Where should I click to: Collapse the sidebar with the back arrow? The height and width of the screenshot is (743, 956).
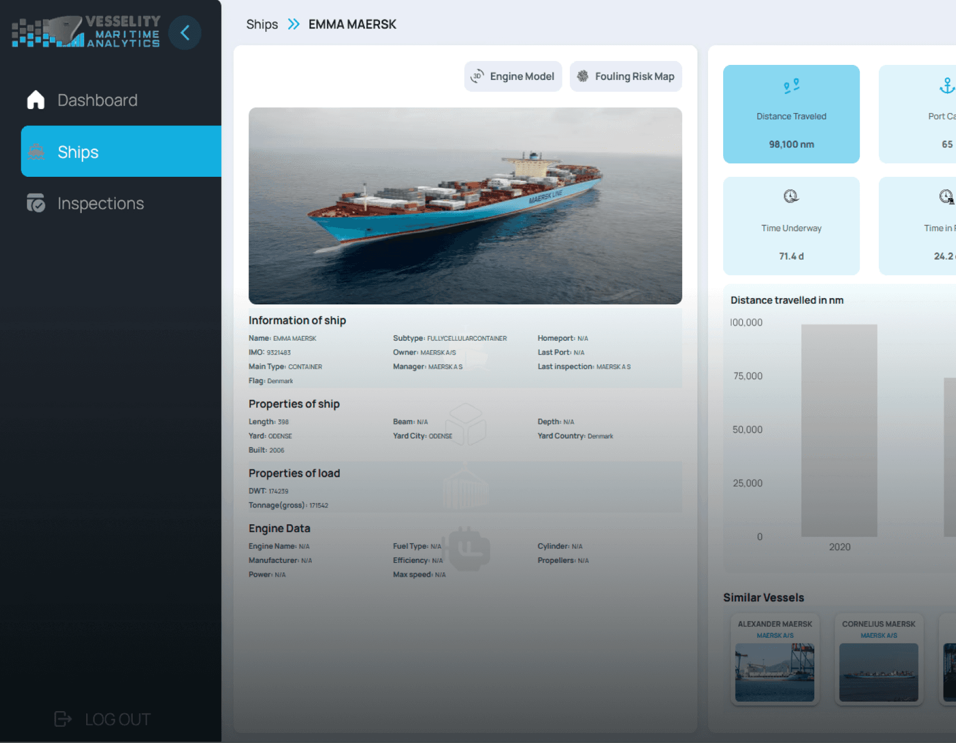pos(185,33)
